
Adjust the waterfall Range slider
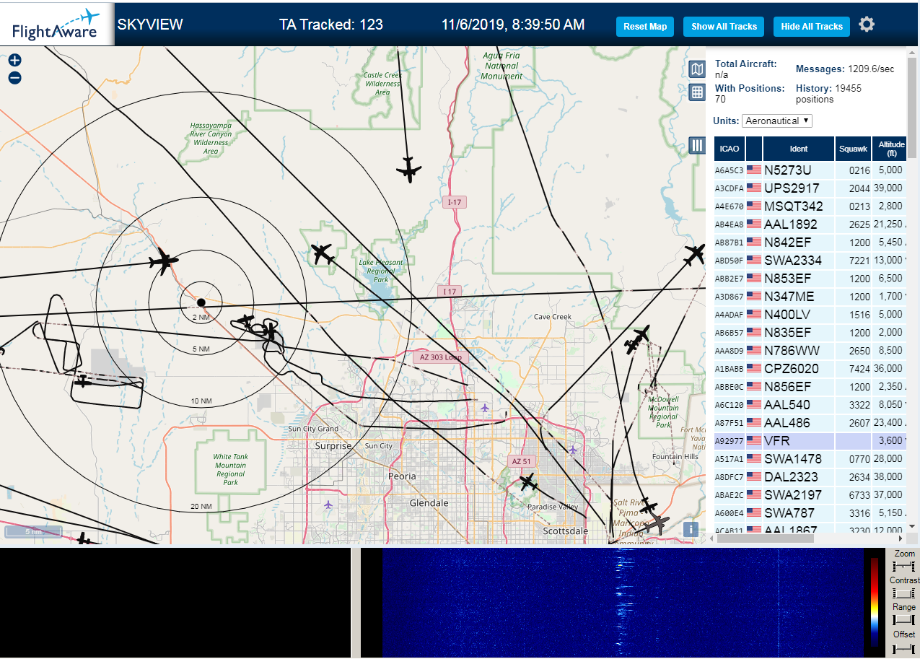904,620
